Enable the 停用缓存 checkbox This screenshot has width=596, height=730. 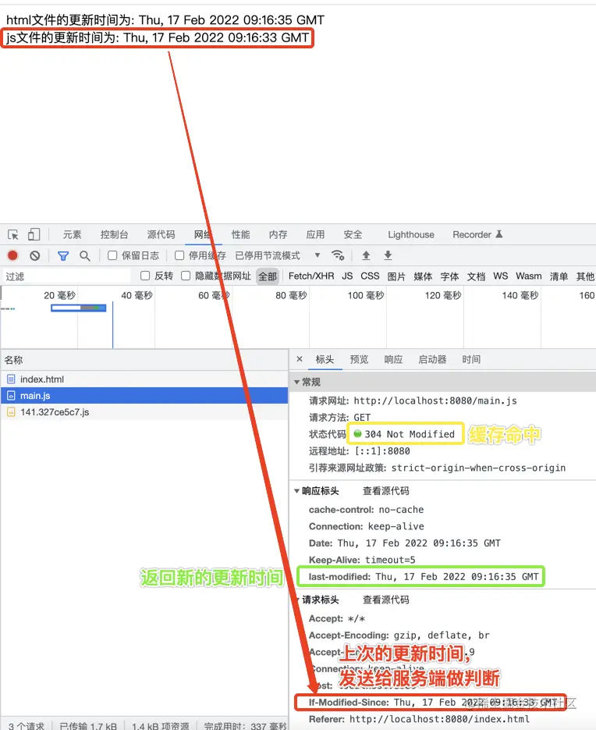179,255
